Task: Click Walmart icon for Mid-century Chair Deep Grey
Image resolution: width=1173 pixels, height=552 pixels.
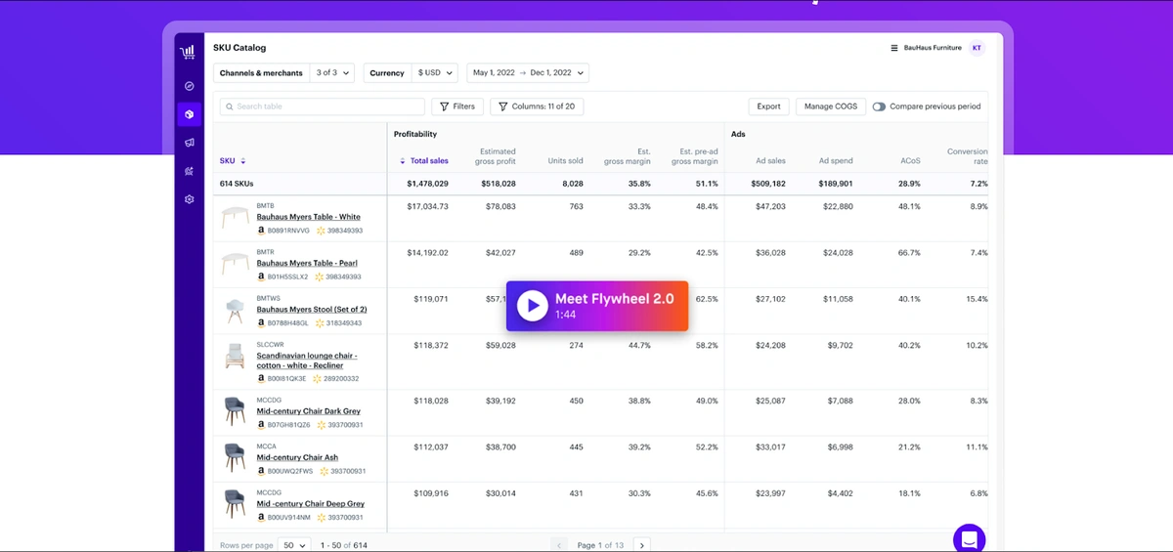Action: 320,517
